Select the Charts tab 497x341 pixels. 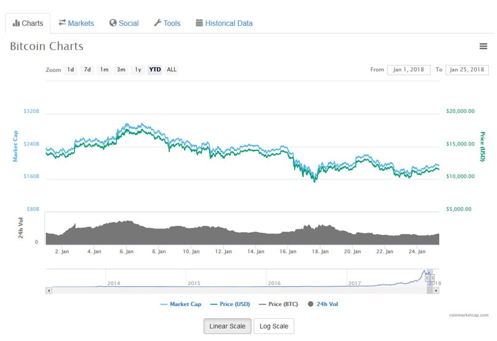(28, 23)
